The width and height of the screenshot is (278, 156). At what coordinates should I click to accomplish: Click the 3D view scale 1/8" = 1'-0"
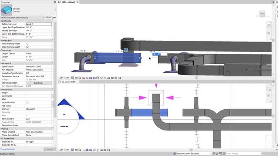pyautogui.click(x=64, y=78)
